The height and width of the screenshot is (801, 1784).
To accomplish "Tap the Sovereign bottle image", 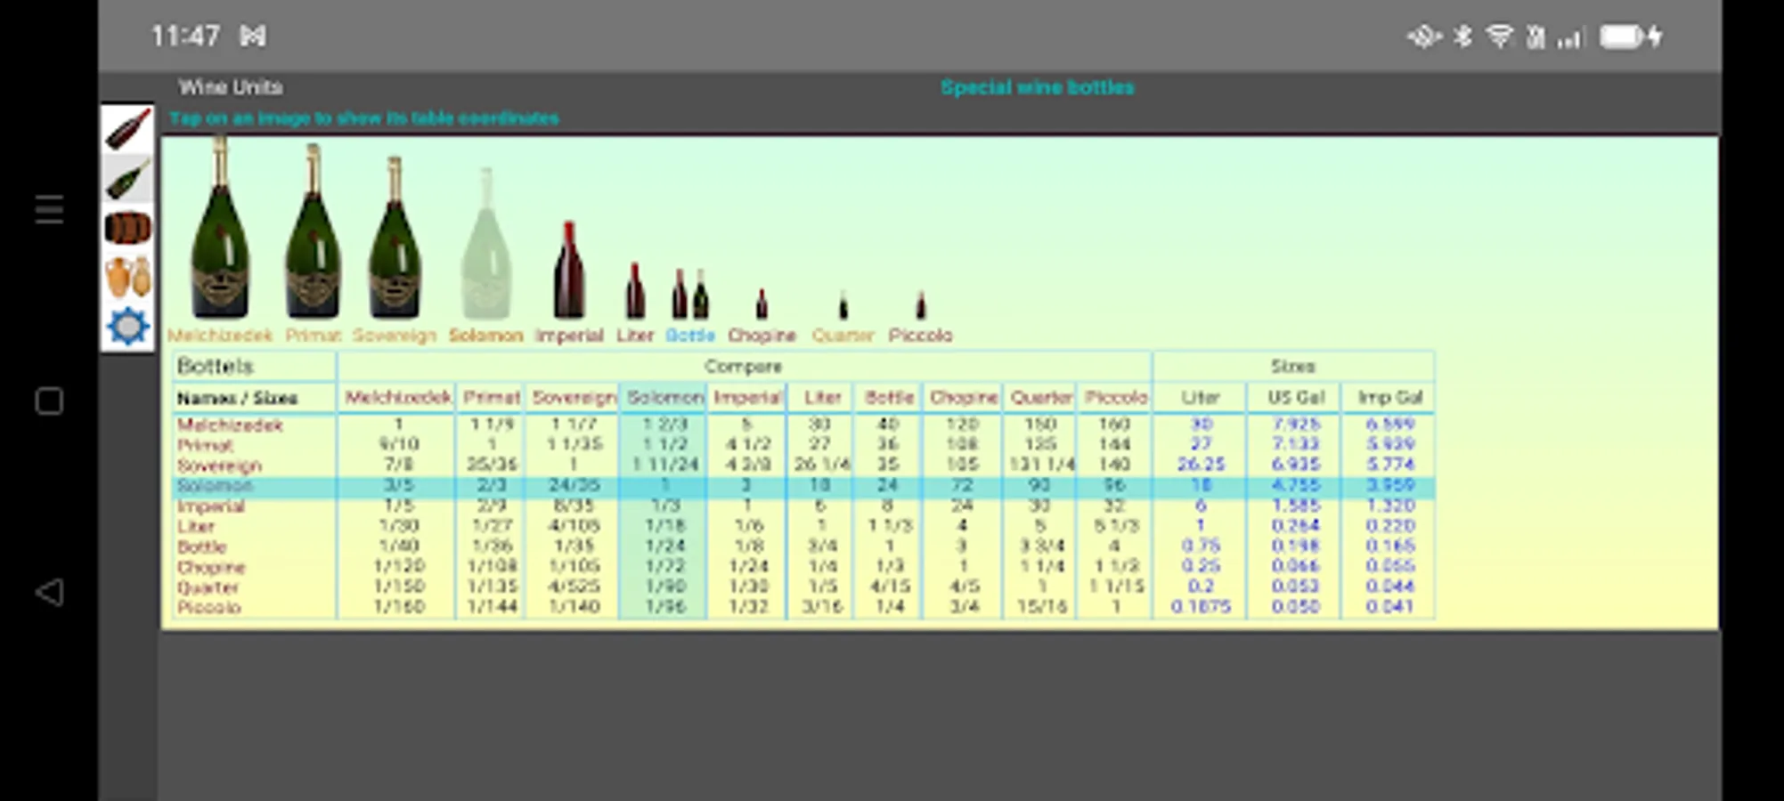I will click(x=395, y=237).
